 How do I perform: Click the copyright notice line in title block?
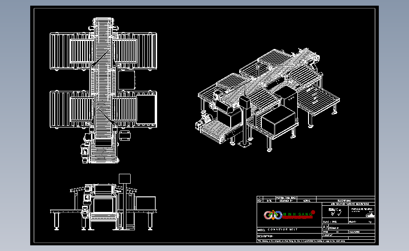(x=301, y=241)
